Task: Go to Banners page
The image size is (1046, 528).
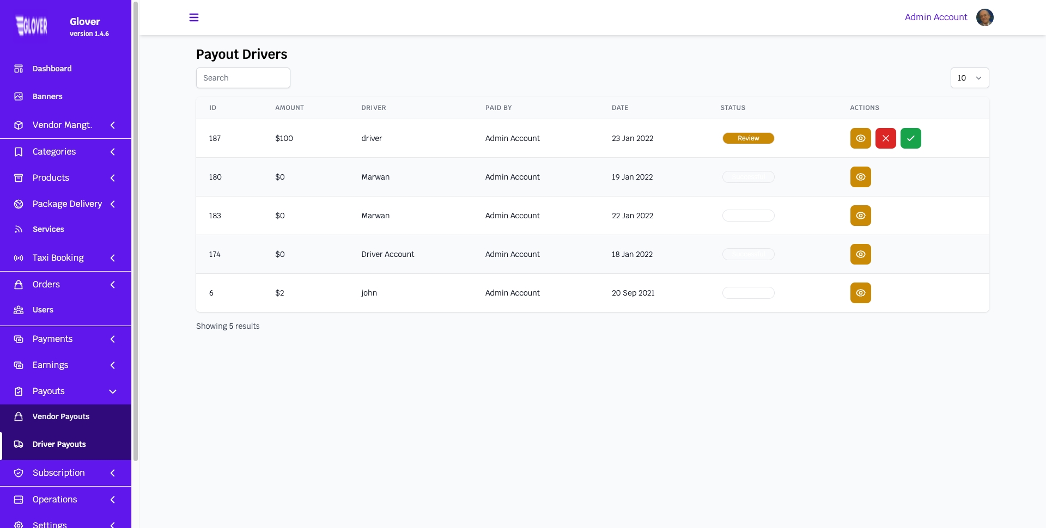Action: pyautogui.click(x=47, y=96)
